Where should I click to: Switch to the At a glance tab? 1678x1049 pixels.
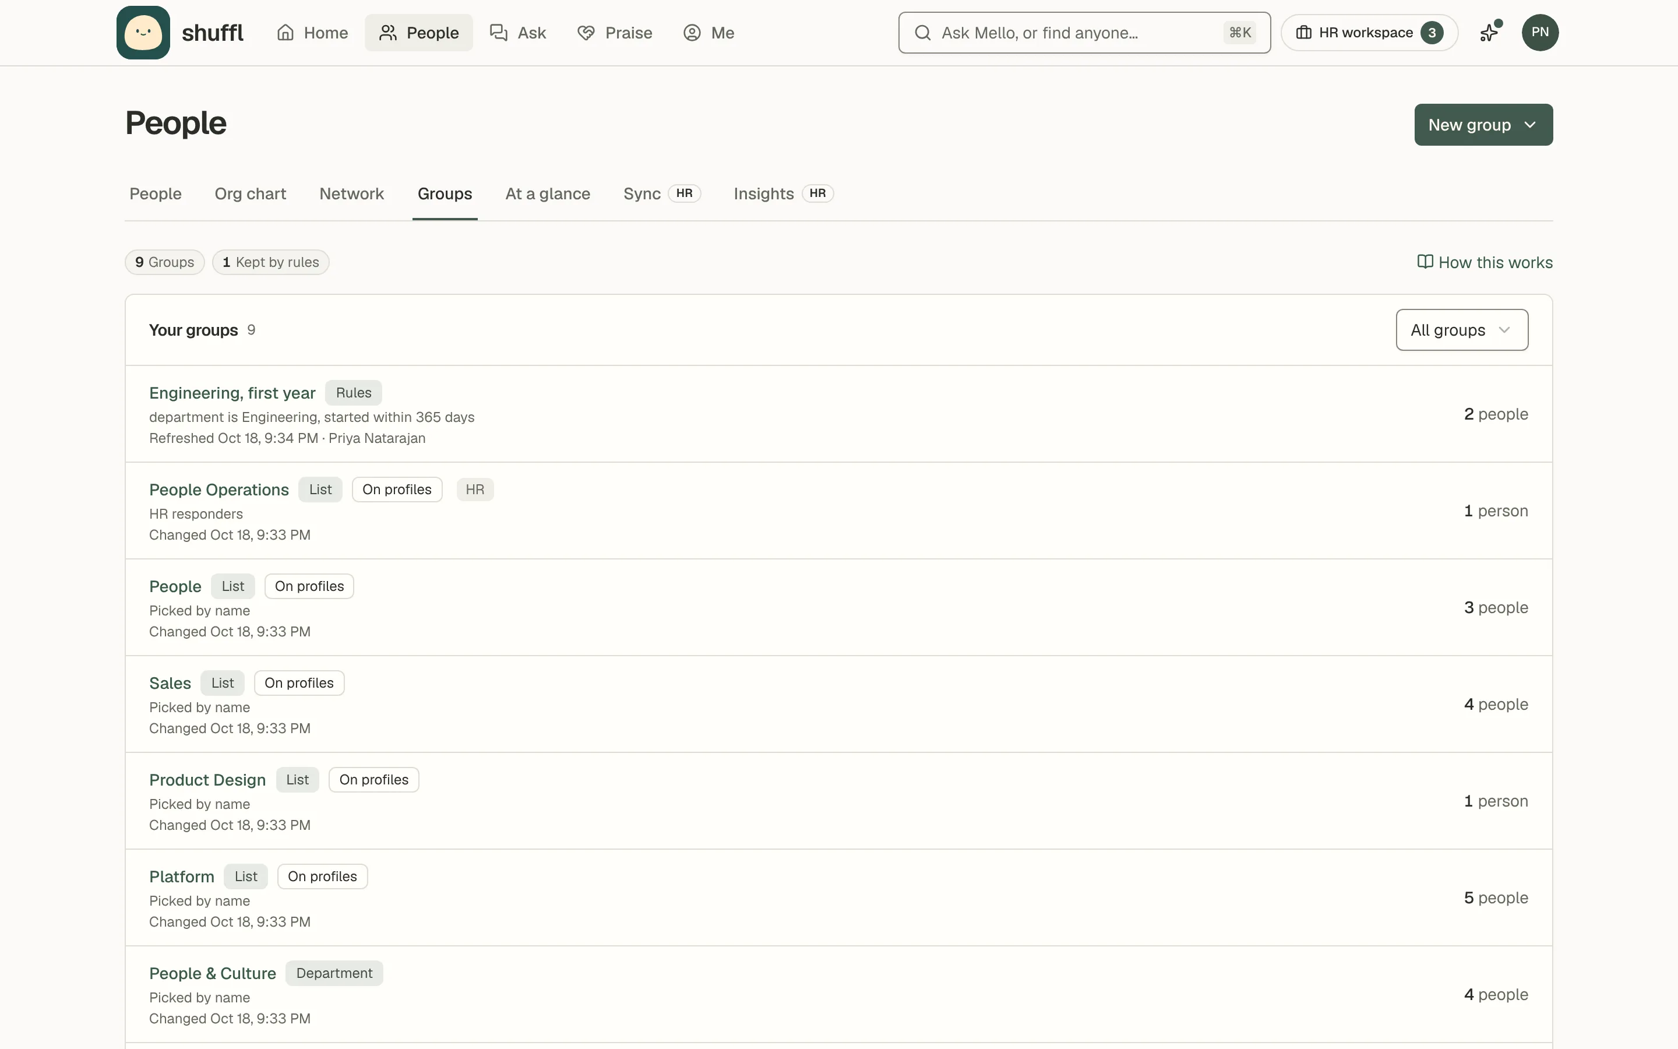(x=548, y=193)
